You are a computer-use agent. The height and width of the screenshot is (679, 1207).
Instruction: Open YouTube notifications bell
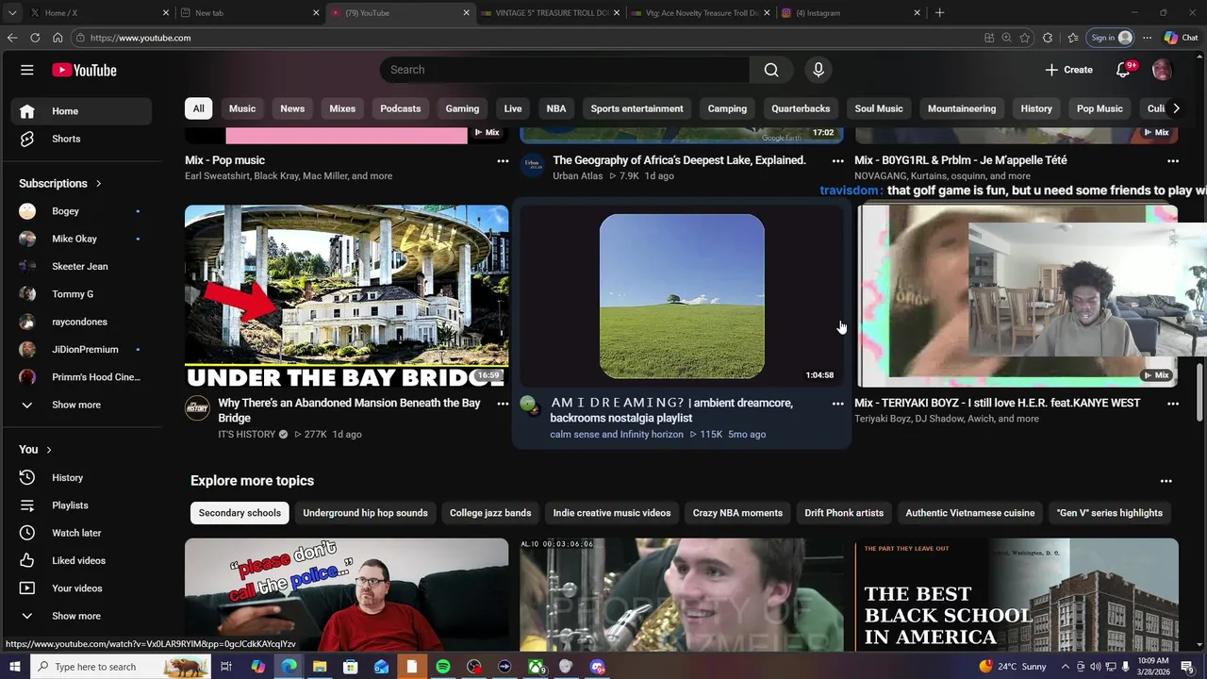tap(1123, 70)
